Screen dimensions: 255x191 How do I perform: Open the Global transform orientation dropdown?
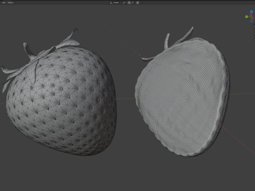[115, 3]
